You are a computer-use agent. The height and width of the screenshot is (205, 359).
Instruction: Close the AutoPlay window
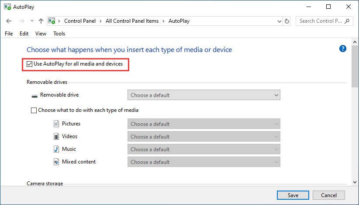348,7
